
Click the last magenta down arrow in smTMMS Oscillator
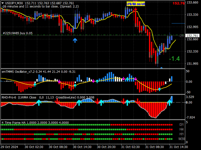pos(136,79)
